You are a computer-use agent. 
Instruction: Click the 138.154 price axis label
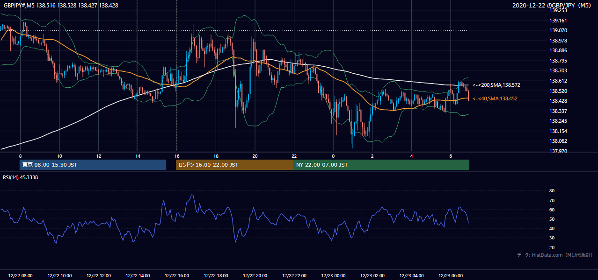click(x=558, y=131)
